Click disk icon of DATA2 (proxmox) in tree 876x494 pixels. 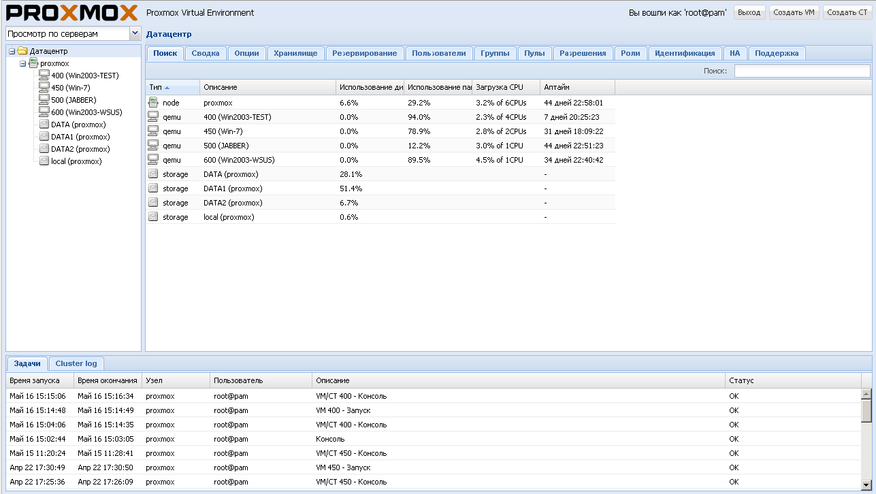pos(44,149)
